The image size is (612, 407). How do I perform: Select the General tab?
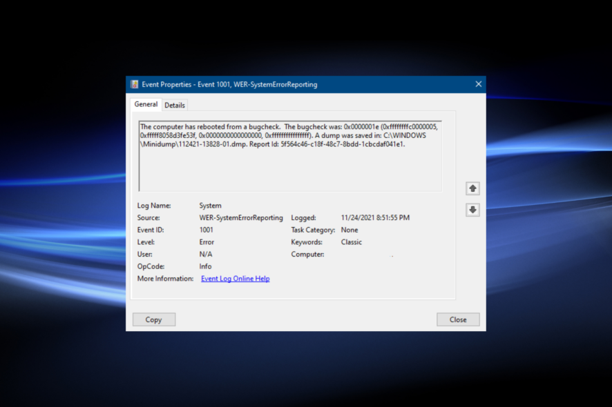pos(146,104)
